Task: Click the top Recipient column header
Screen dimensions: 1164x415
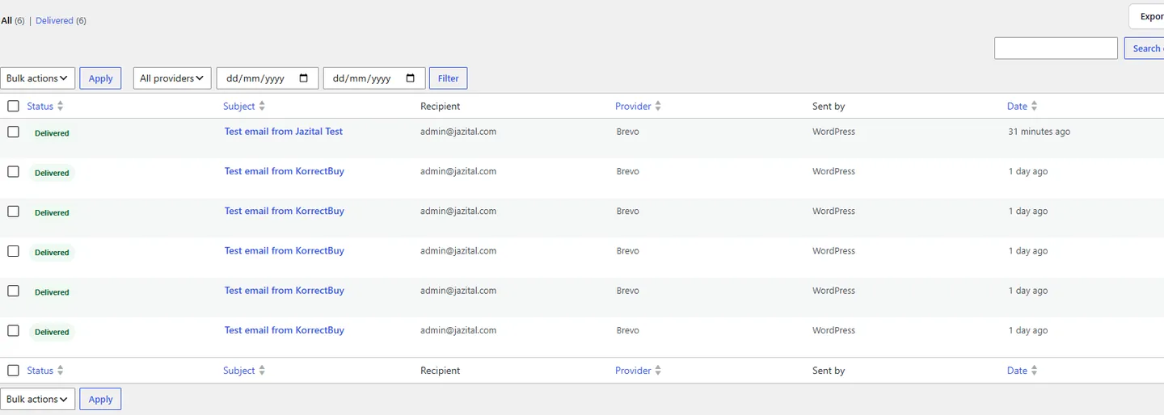Action: click(x=441, y=107)
